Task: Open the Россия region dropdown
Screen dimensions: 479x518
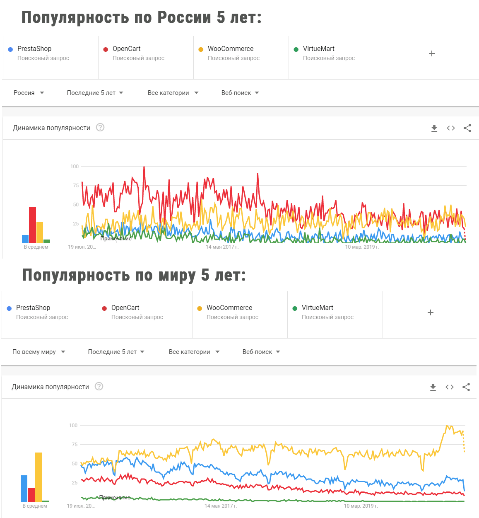Action: tap(29, 93)
